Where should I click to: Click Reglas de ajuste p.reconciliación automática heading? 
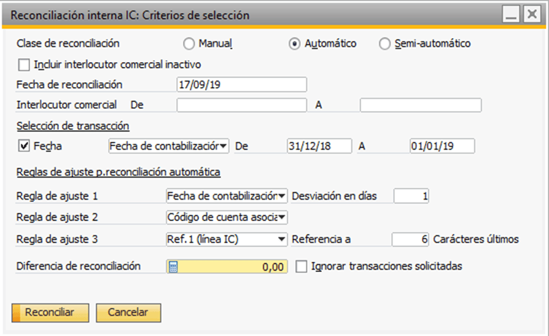click(119, 173)
